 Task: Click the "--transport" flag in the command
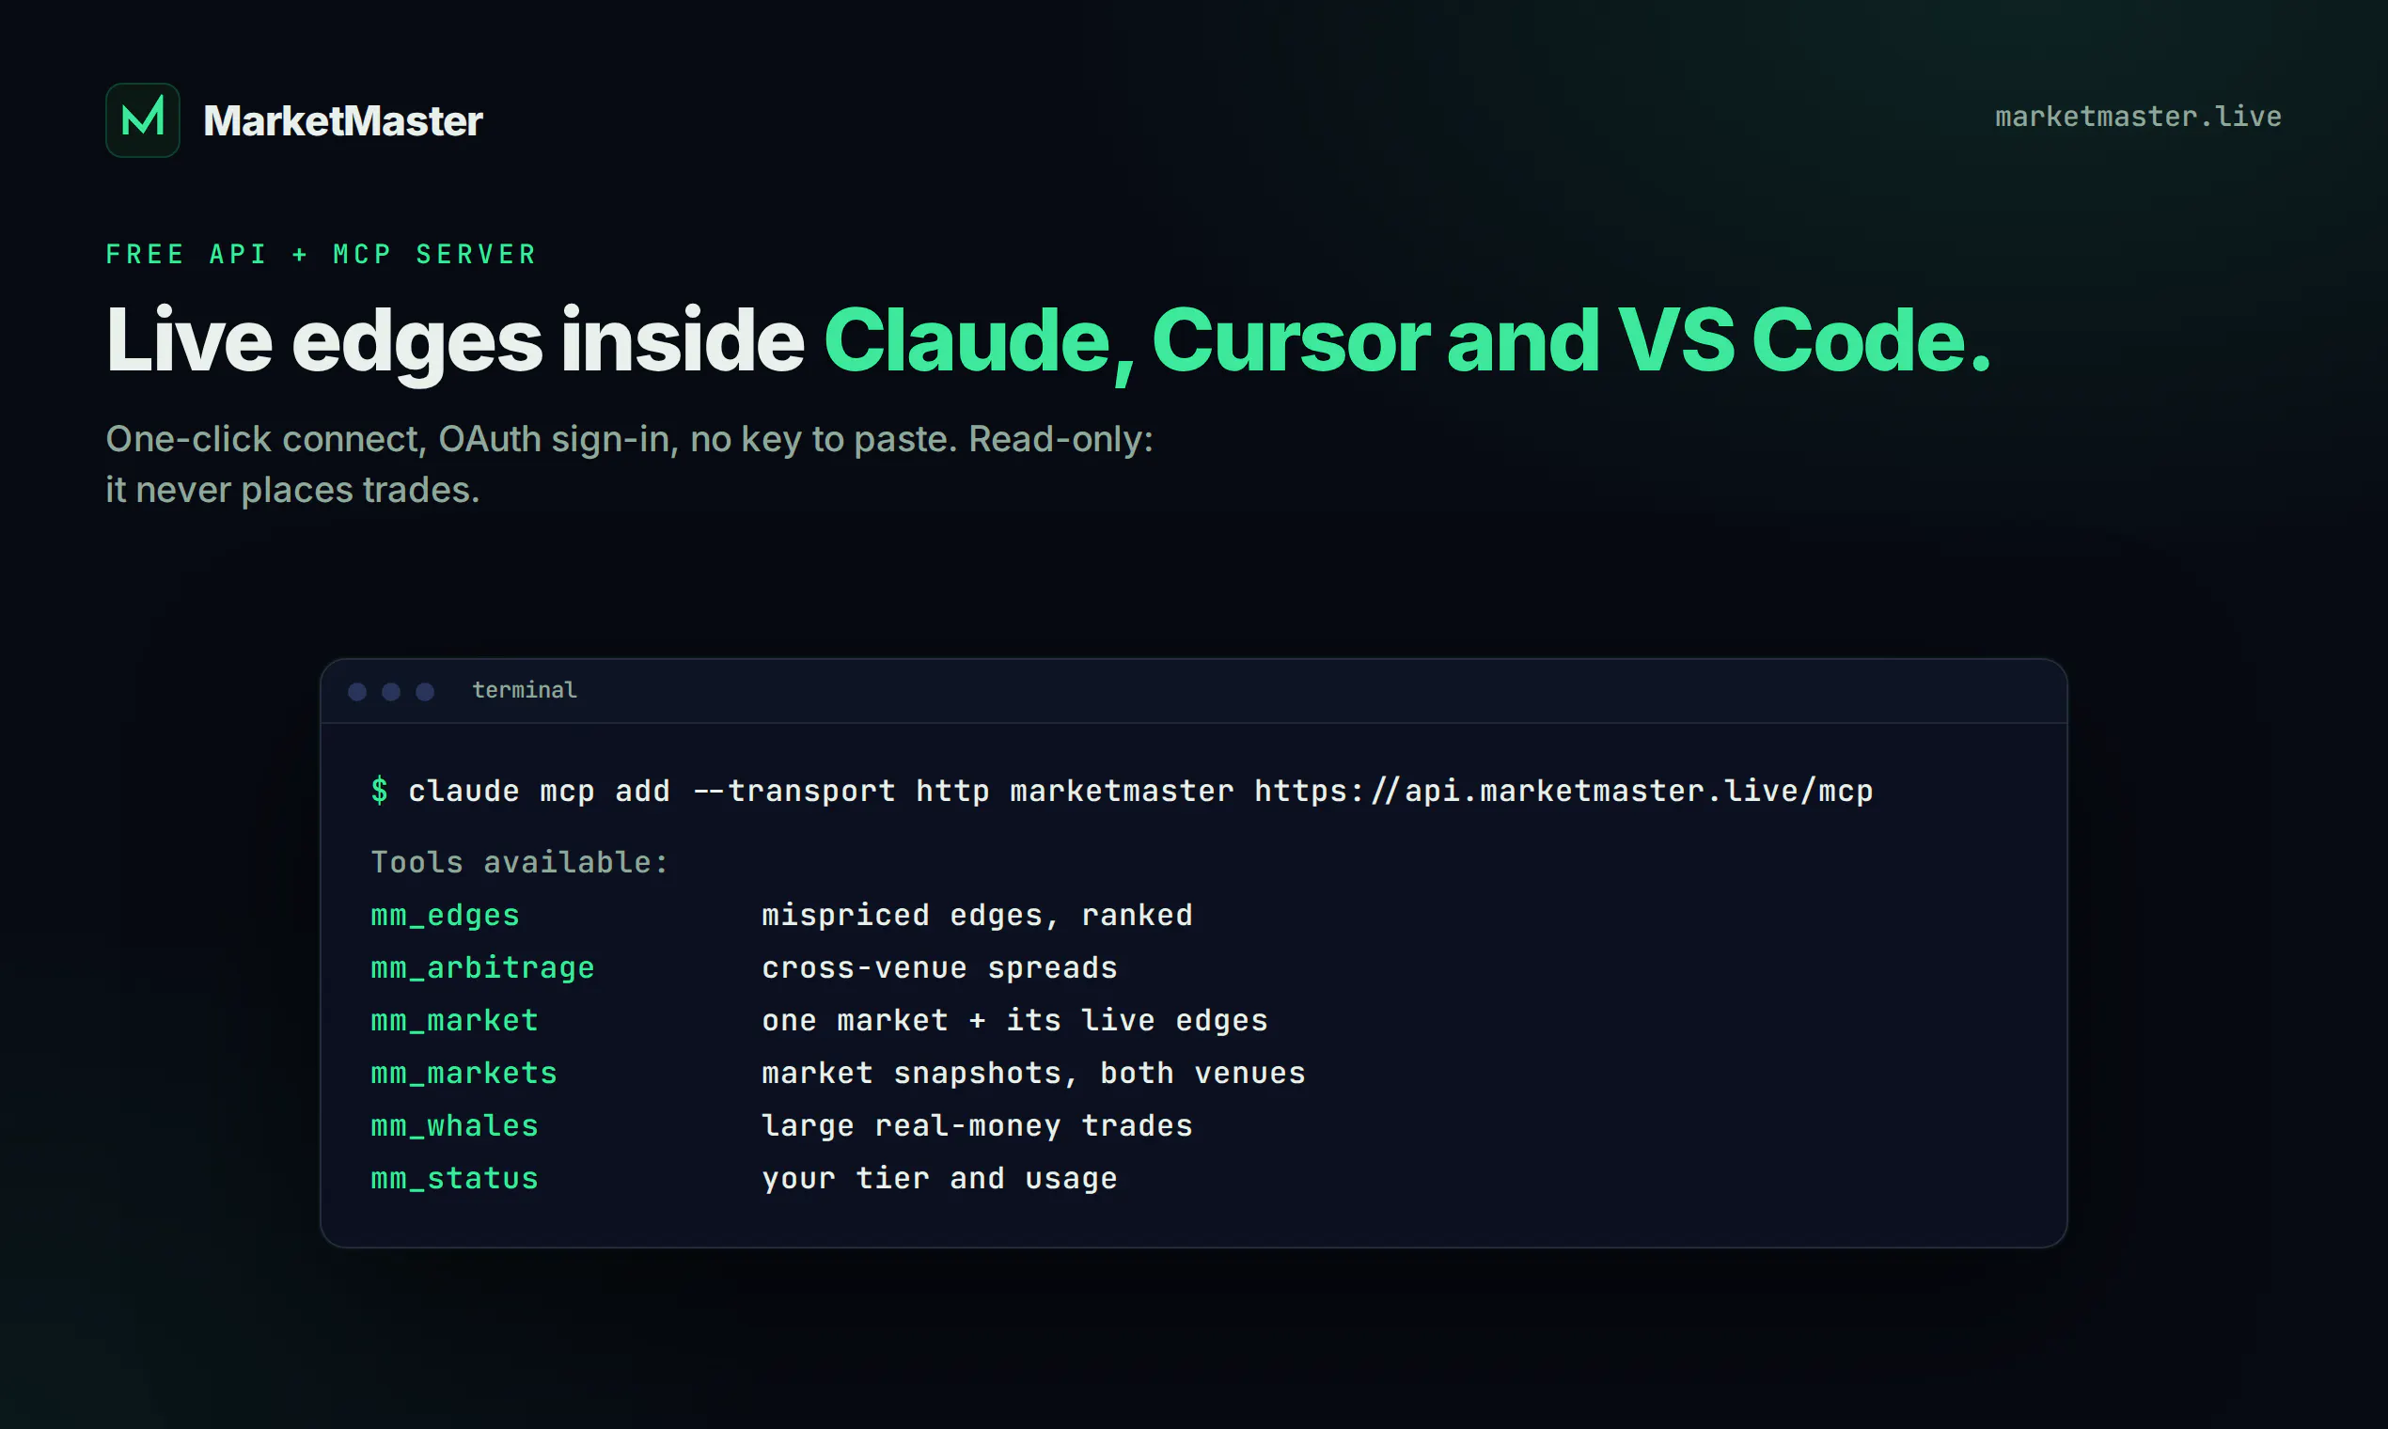(x=794, y=792)
